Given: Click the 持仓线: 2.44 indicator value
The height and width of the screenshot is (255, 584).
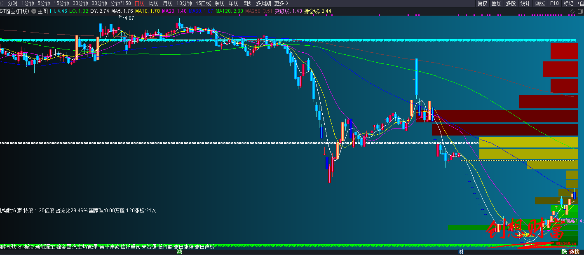Looking at the screenshot, I should 318,11.
